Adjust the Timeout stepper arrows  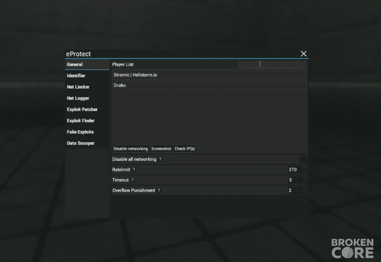click(304, 180)
